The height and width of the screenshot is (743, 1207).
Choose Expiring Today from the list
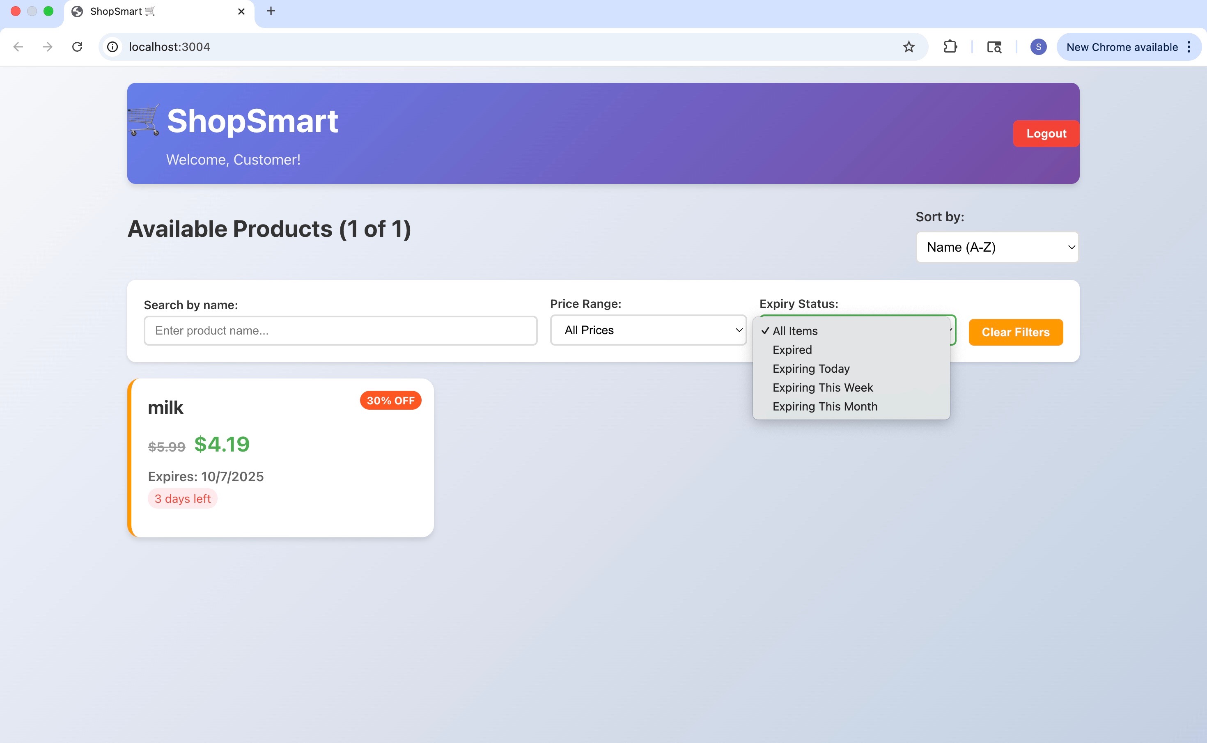coord(811,369)
